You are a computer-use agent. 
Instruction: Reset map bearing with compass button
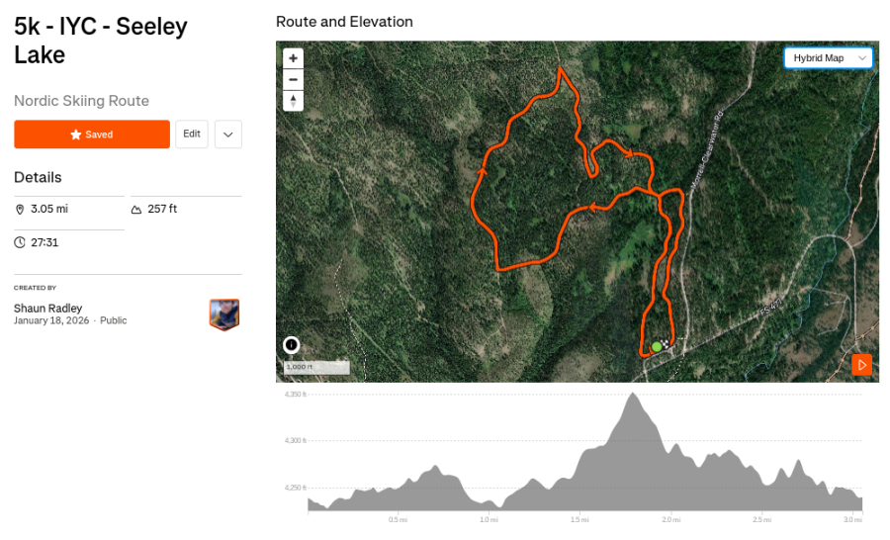click(x=293, y=101)
